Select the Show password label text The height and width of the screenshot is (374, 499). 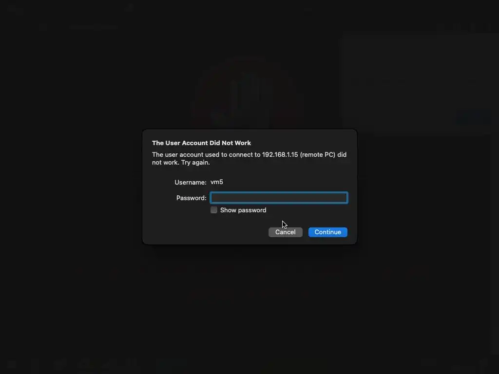pyautogui.click(x=243, y=210)
